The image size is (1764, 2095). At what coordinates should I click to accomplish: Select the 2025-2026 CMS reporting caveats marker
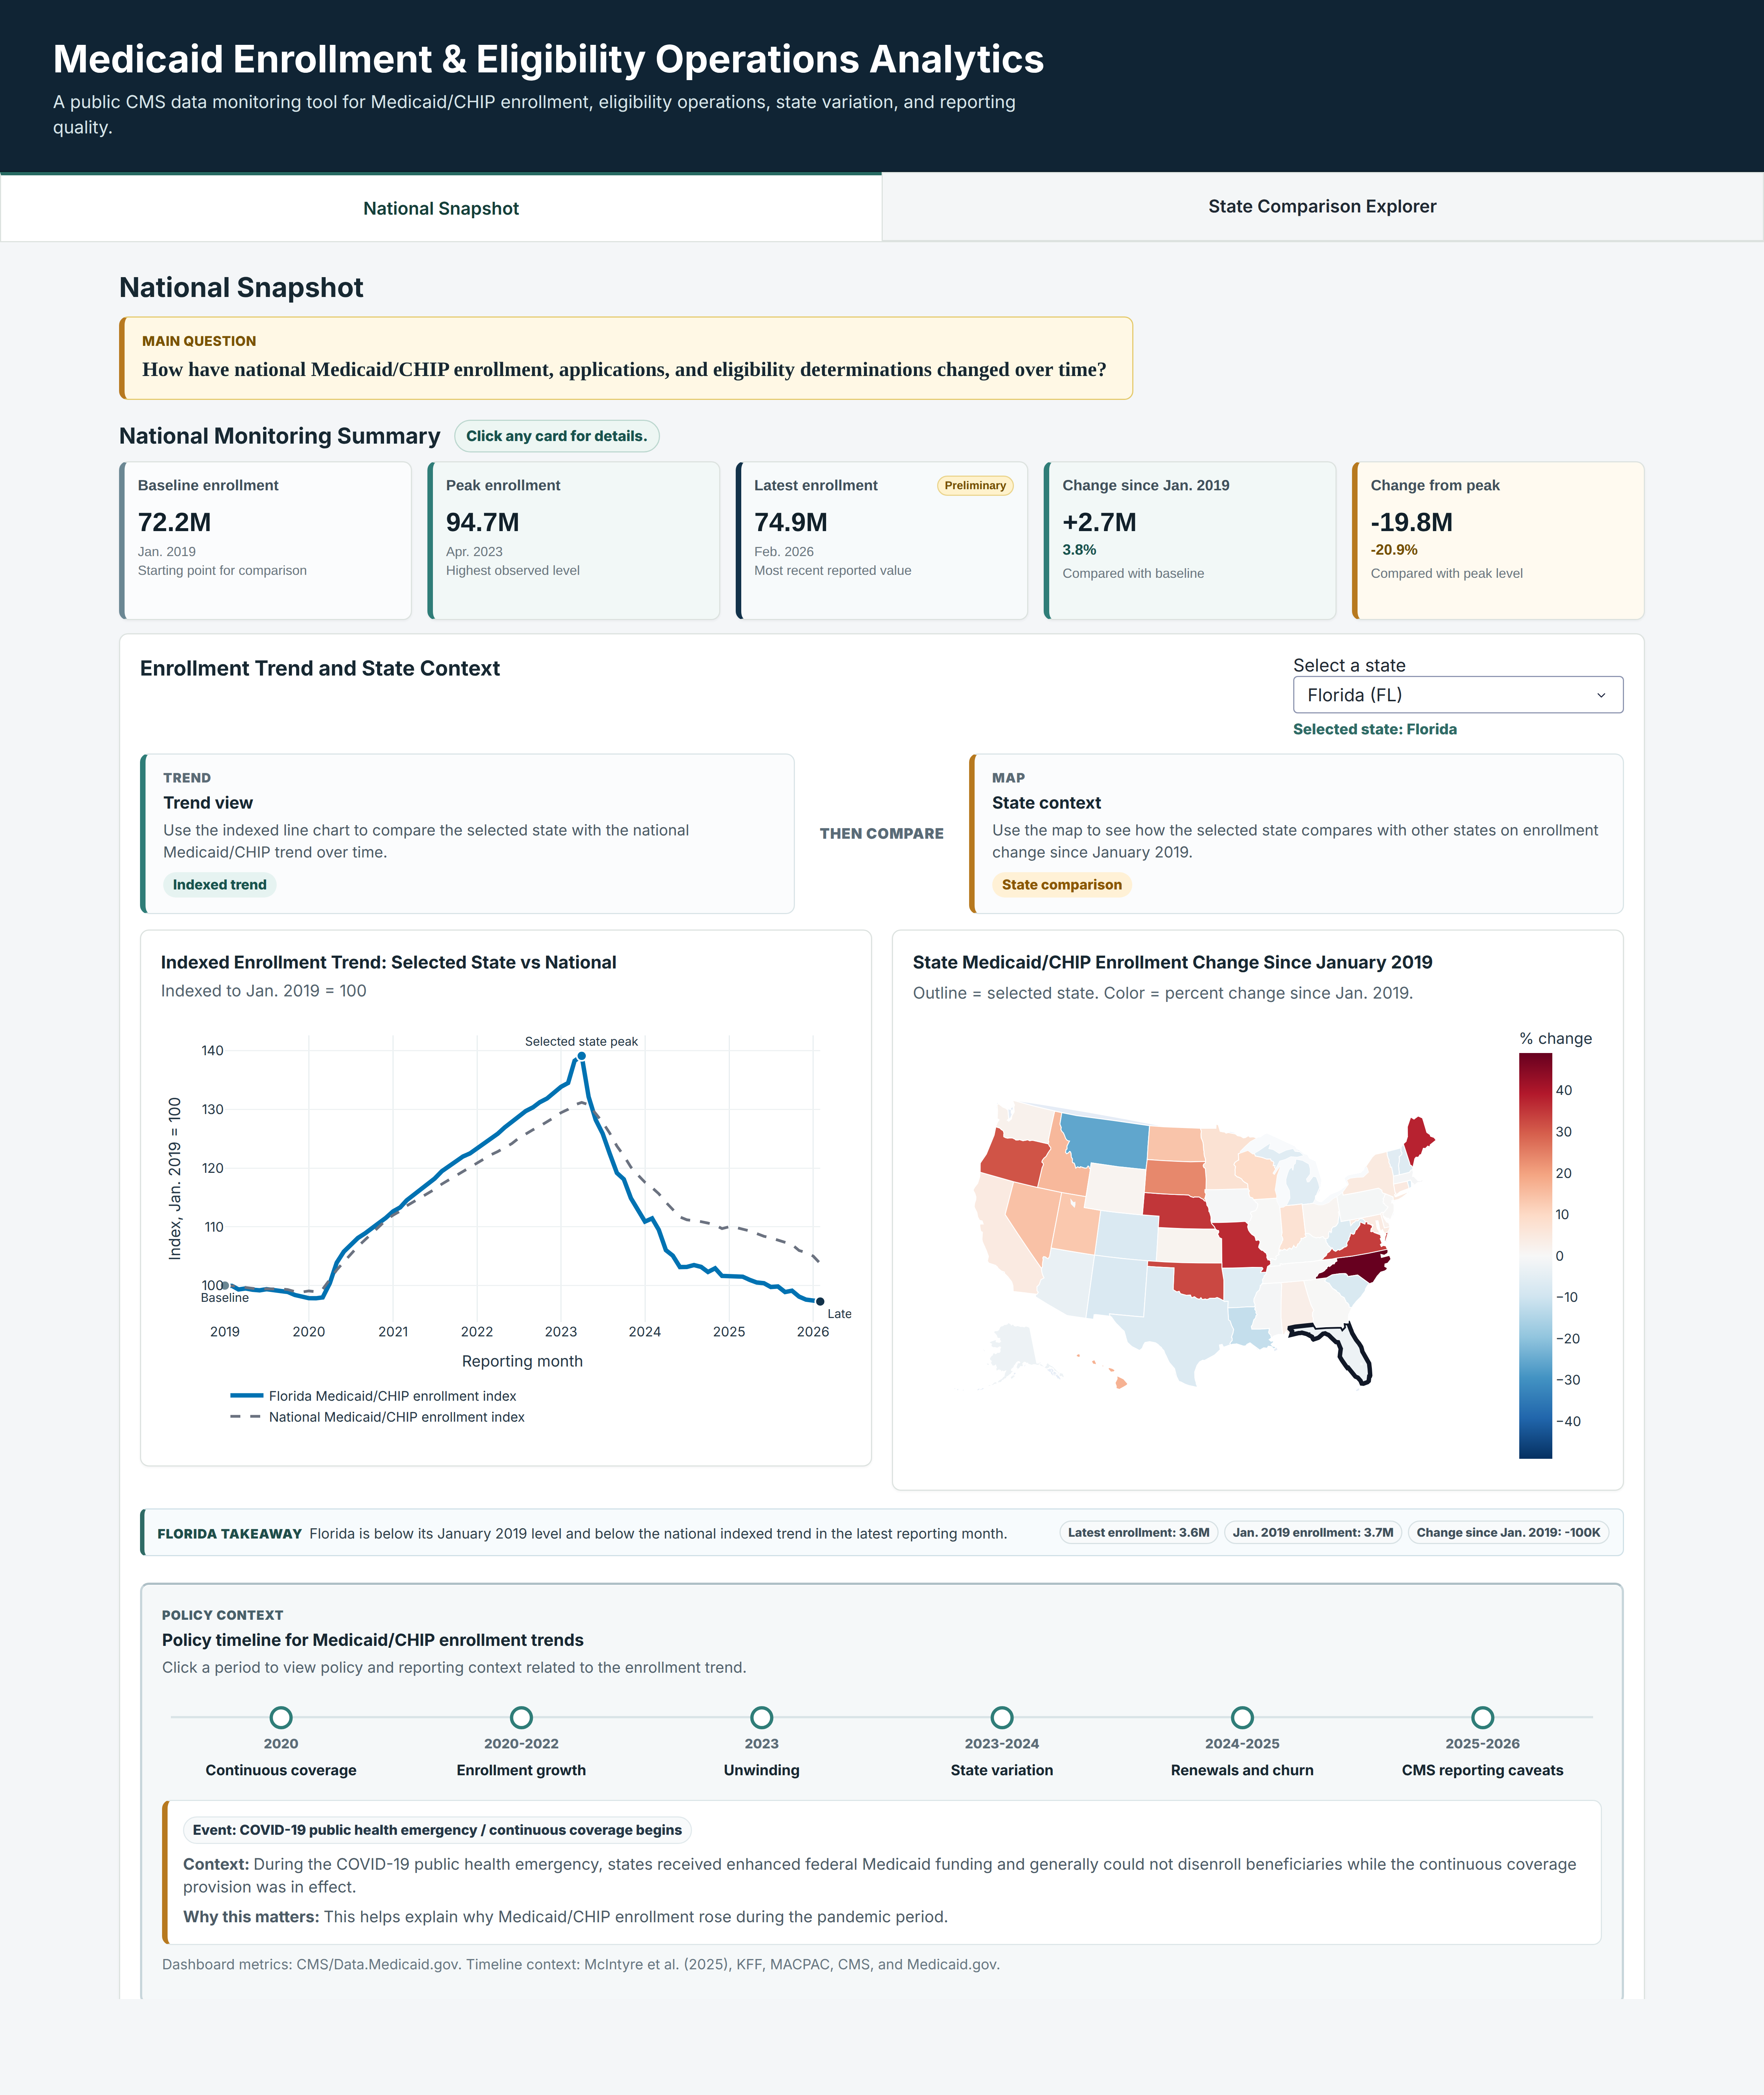click(x=1483, y=1717)
